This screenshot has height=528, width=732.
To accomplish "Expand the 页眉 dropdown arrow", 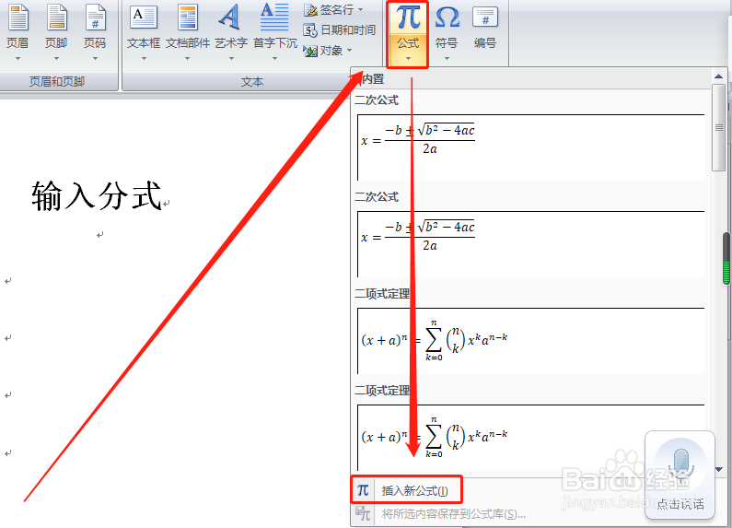I will click(17, 58).
